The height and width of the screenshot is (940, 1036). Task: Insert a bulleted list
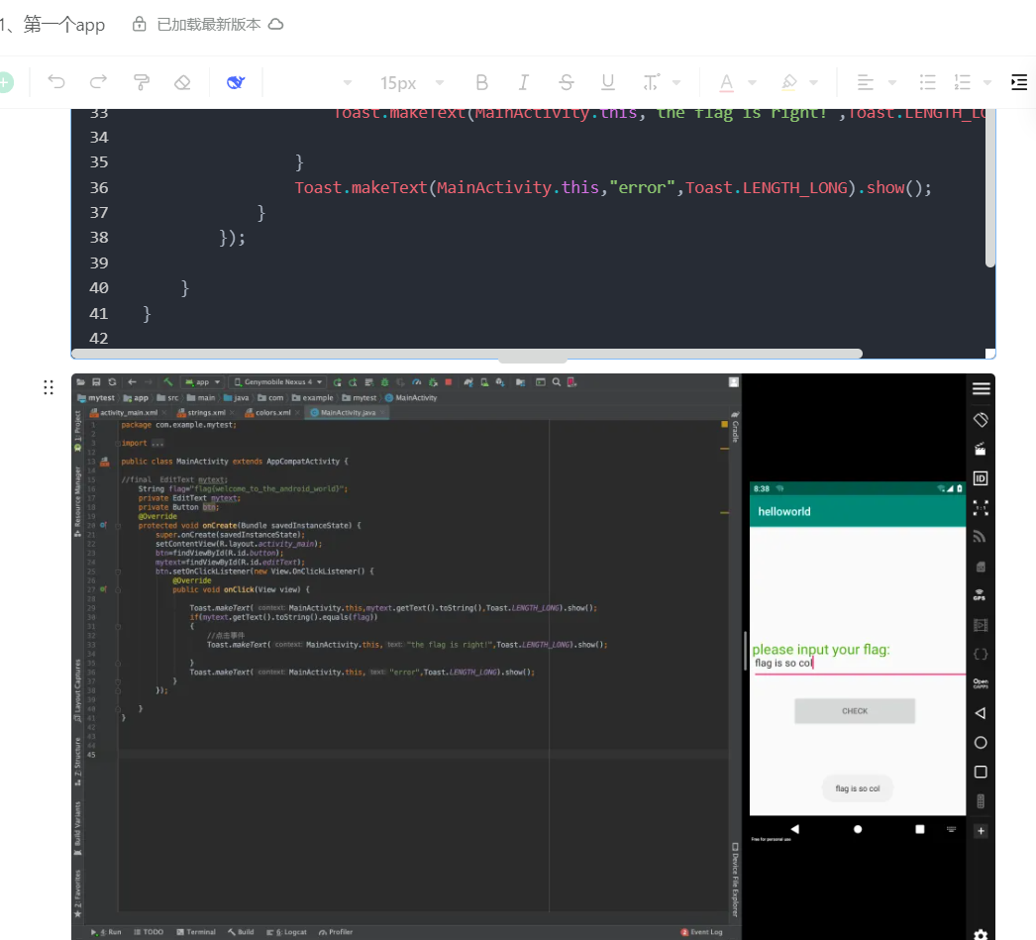tap(927, 82)
